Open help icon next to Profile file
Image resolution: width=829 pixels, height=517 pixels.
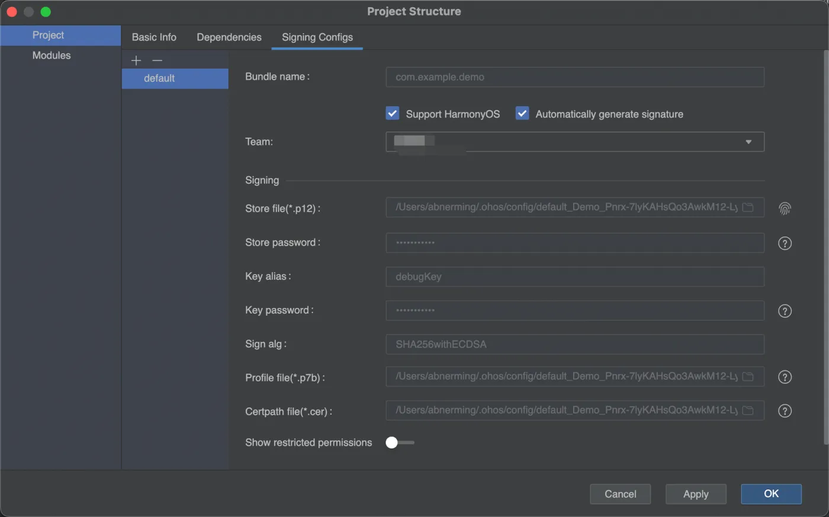pyautogui.click(x=785, y=377)
